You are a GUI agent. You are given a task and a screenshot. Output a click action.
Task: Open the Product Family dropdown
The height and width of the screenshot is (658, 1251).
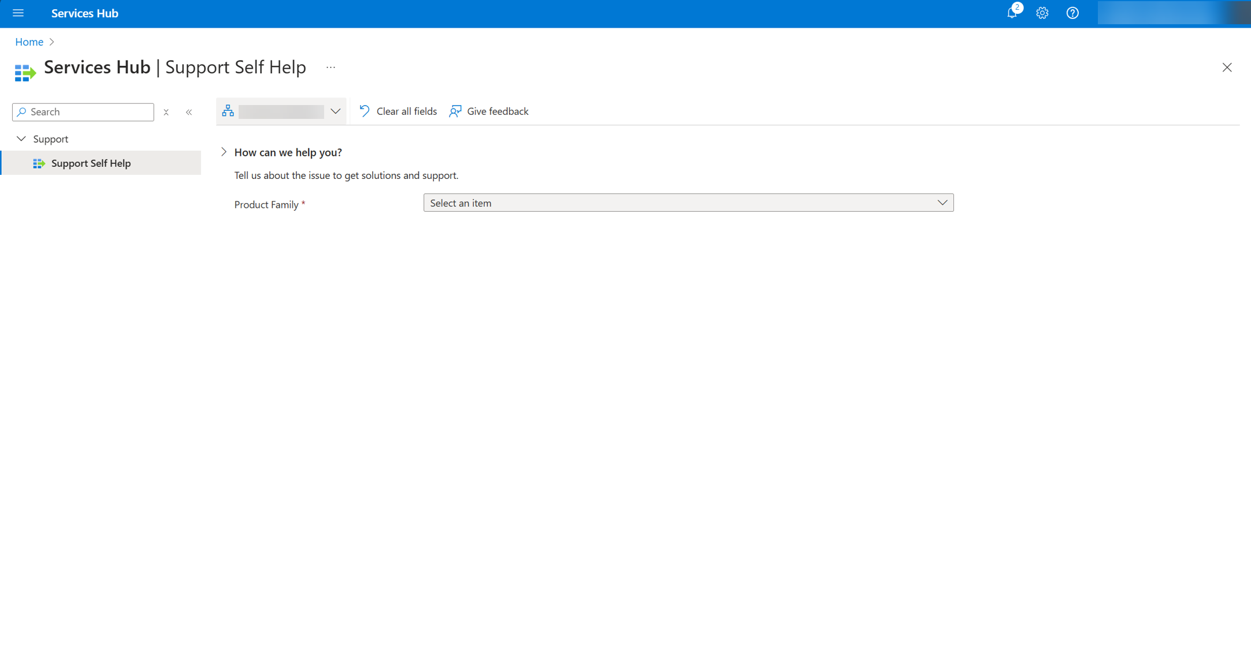(688, 203)
